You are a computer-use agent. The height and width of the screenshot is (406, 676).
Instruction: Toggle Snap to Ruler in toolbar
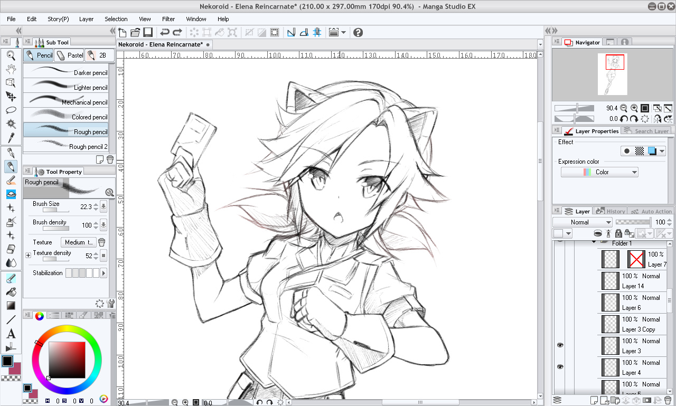coord(291,32)
